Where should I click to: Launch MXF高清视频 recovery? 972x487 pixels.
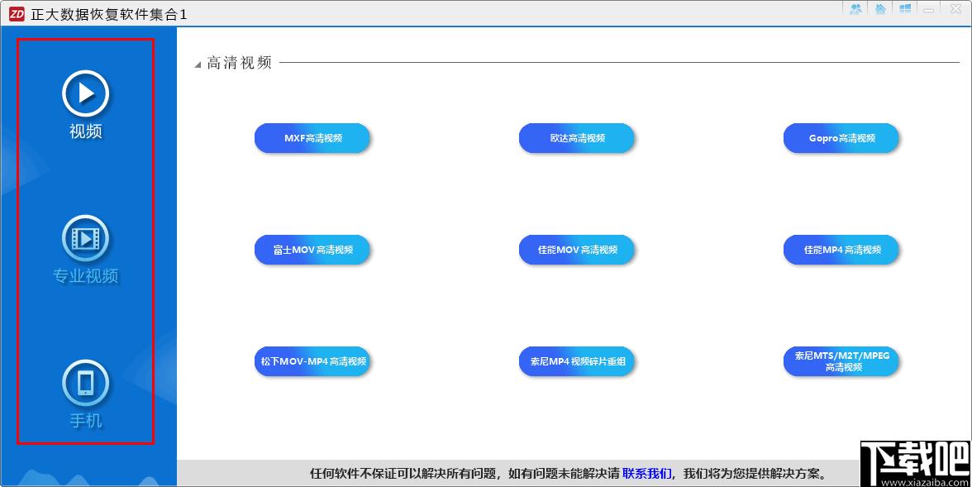312,138
